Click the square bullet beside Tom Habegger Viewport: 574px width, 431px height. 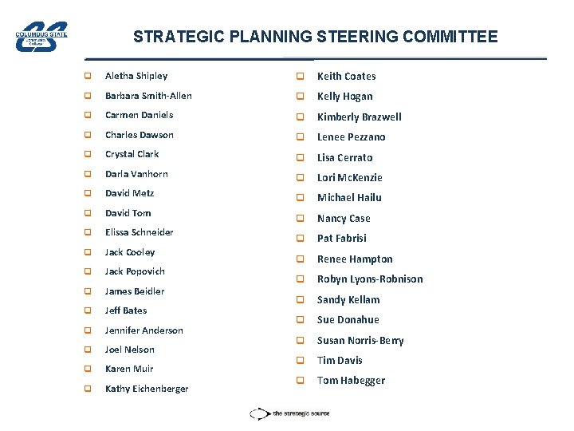coord(300,381)
